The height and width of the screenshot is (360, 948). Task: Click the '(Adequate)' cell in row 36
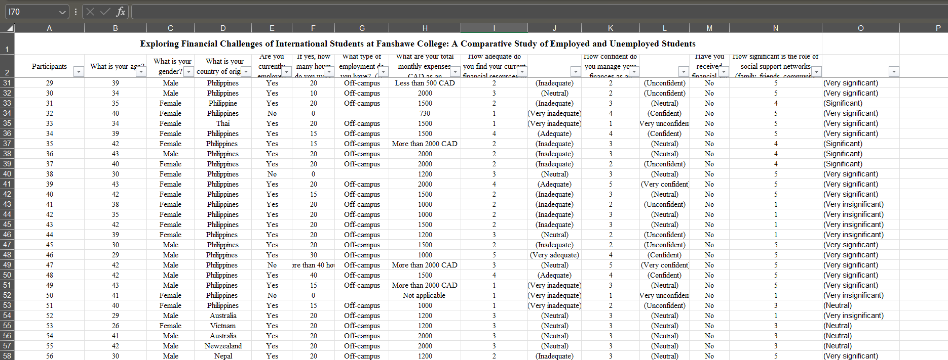(x=554, y=133)
